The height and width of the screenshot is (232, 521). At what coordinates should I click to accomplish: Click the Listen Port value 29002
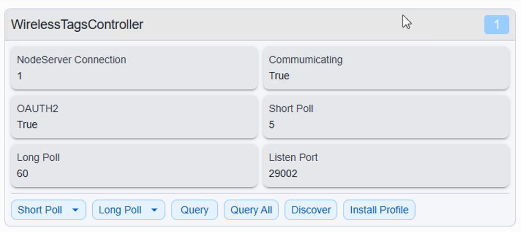(x=283, y=174)
